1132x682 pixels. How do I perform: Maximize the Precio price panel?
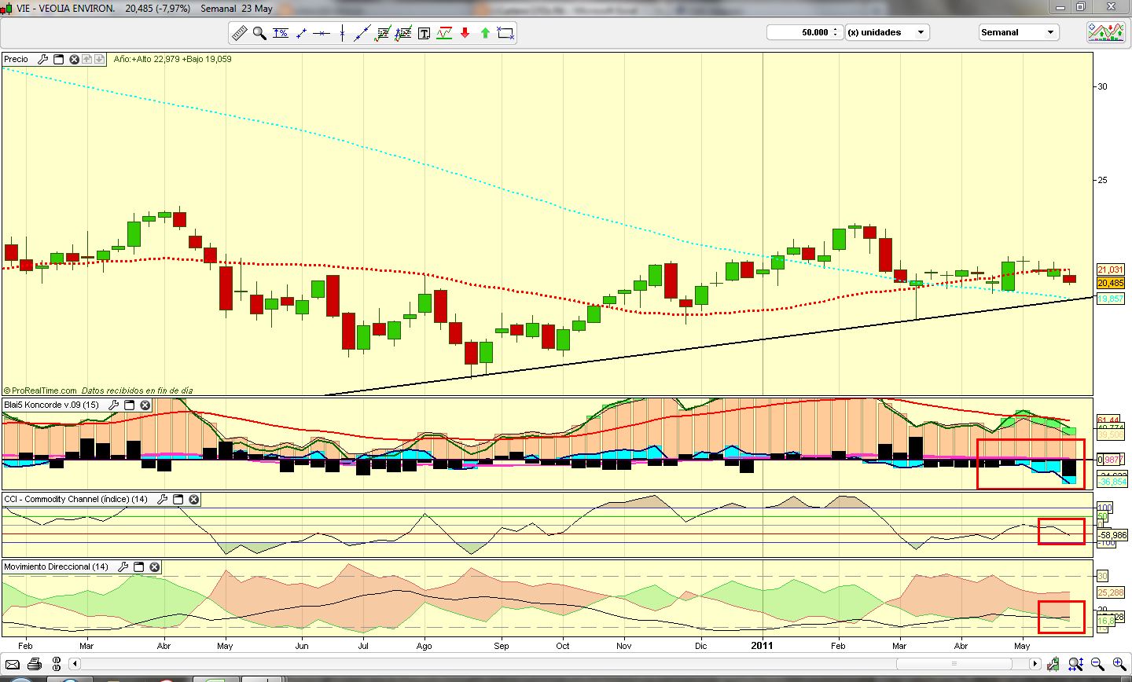coord(59,59)
